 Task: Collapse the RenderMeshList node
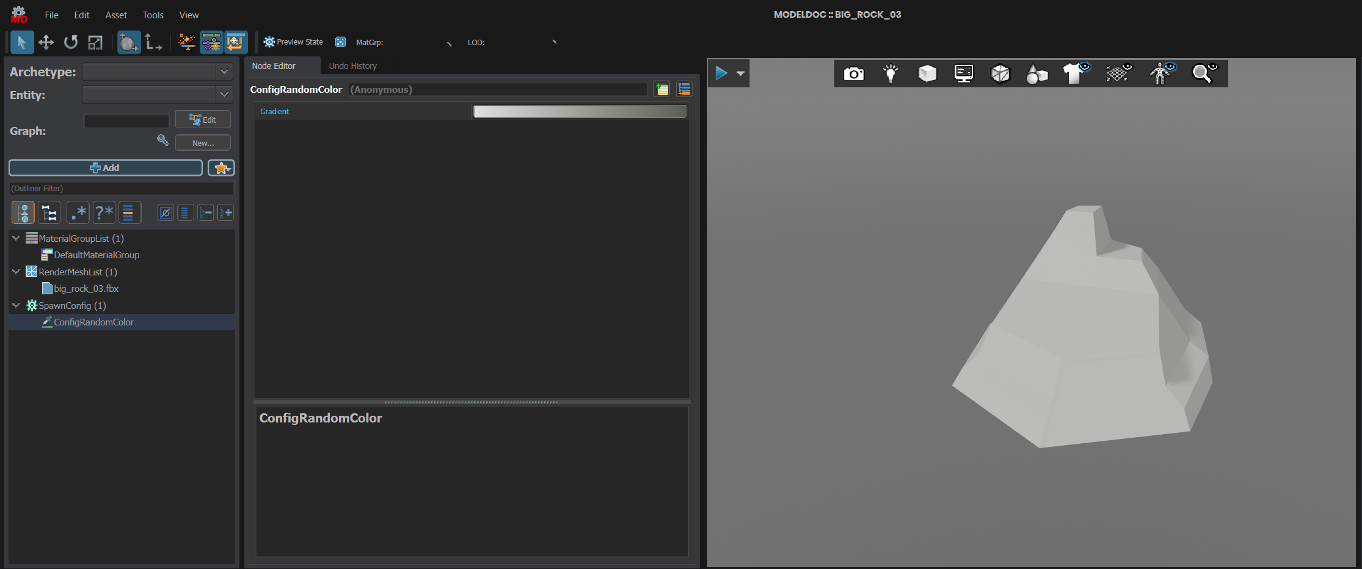(x=16, y=272)
